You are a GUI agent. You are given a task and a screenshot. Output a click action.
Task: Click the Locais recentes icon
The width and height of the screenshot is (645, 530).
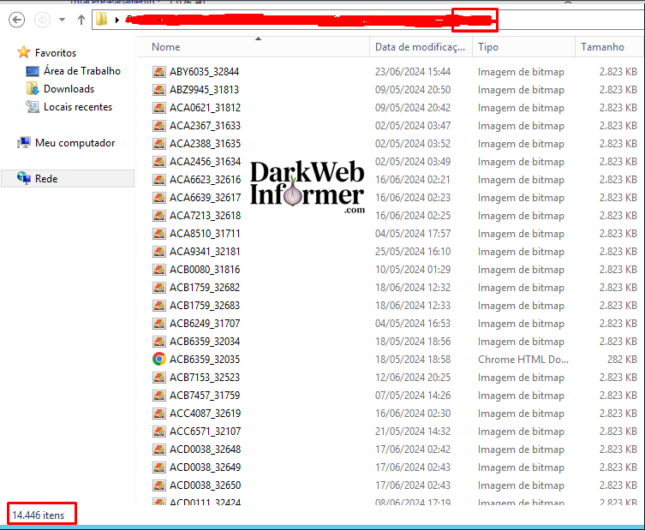tap(32, 106)
